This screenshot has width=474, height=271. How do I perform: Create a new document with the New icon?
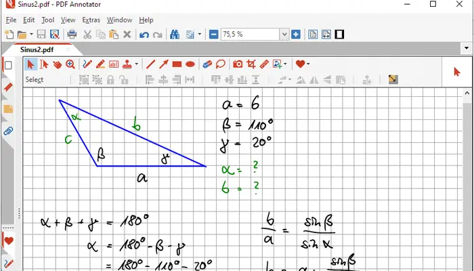click(9, 35)
